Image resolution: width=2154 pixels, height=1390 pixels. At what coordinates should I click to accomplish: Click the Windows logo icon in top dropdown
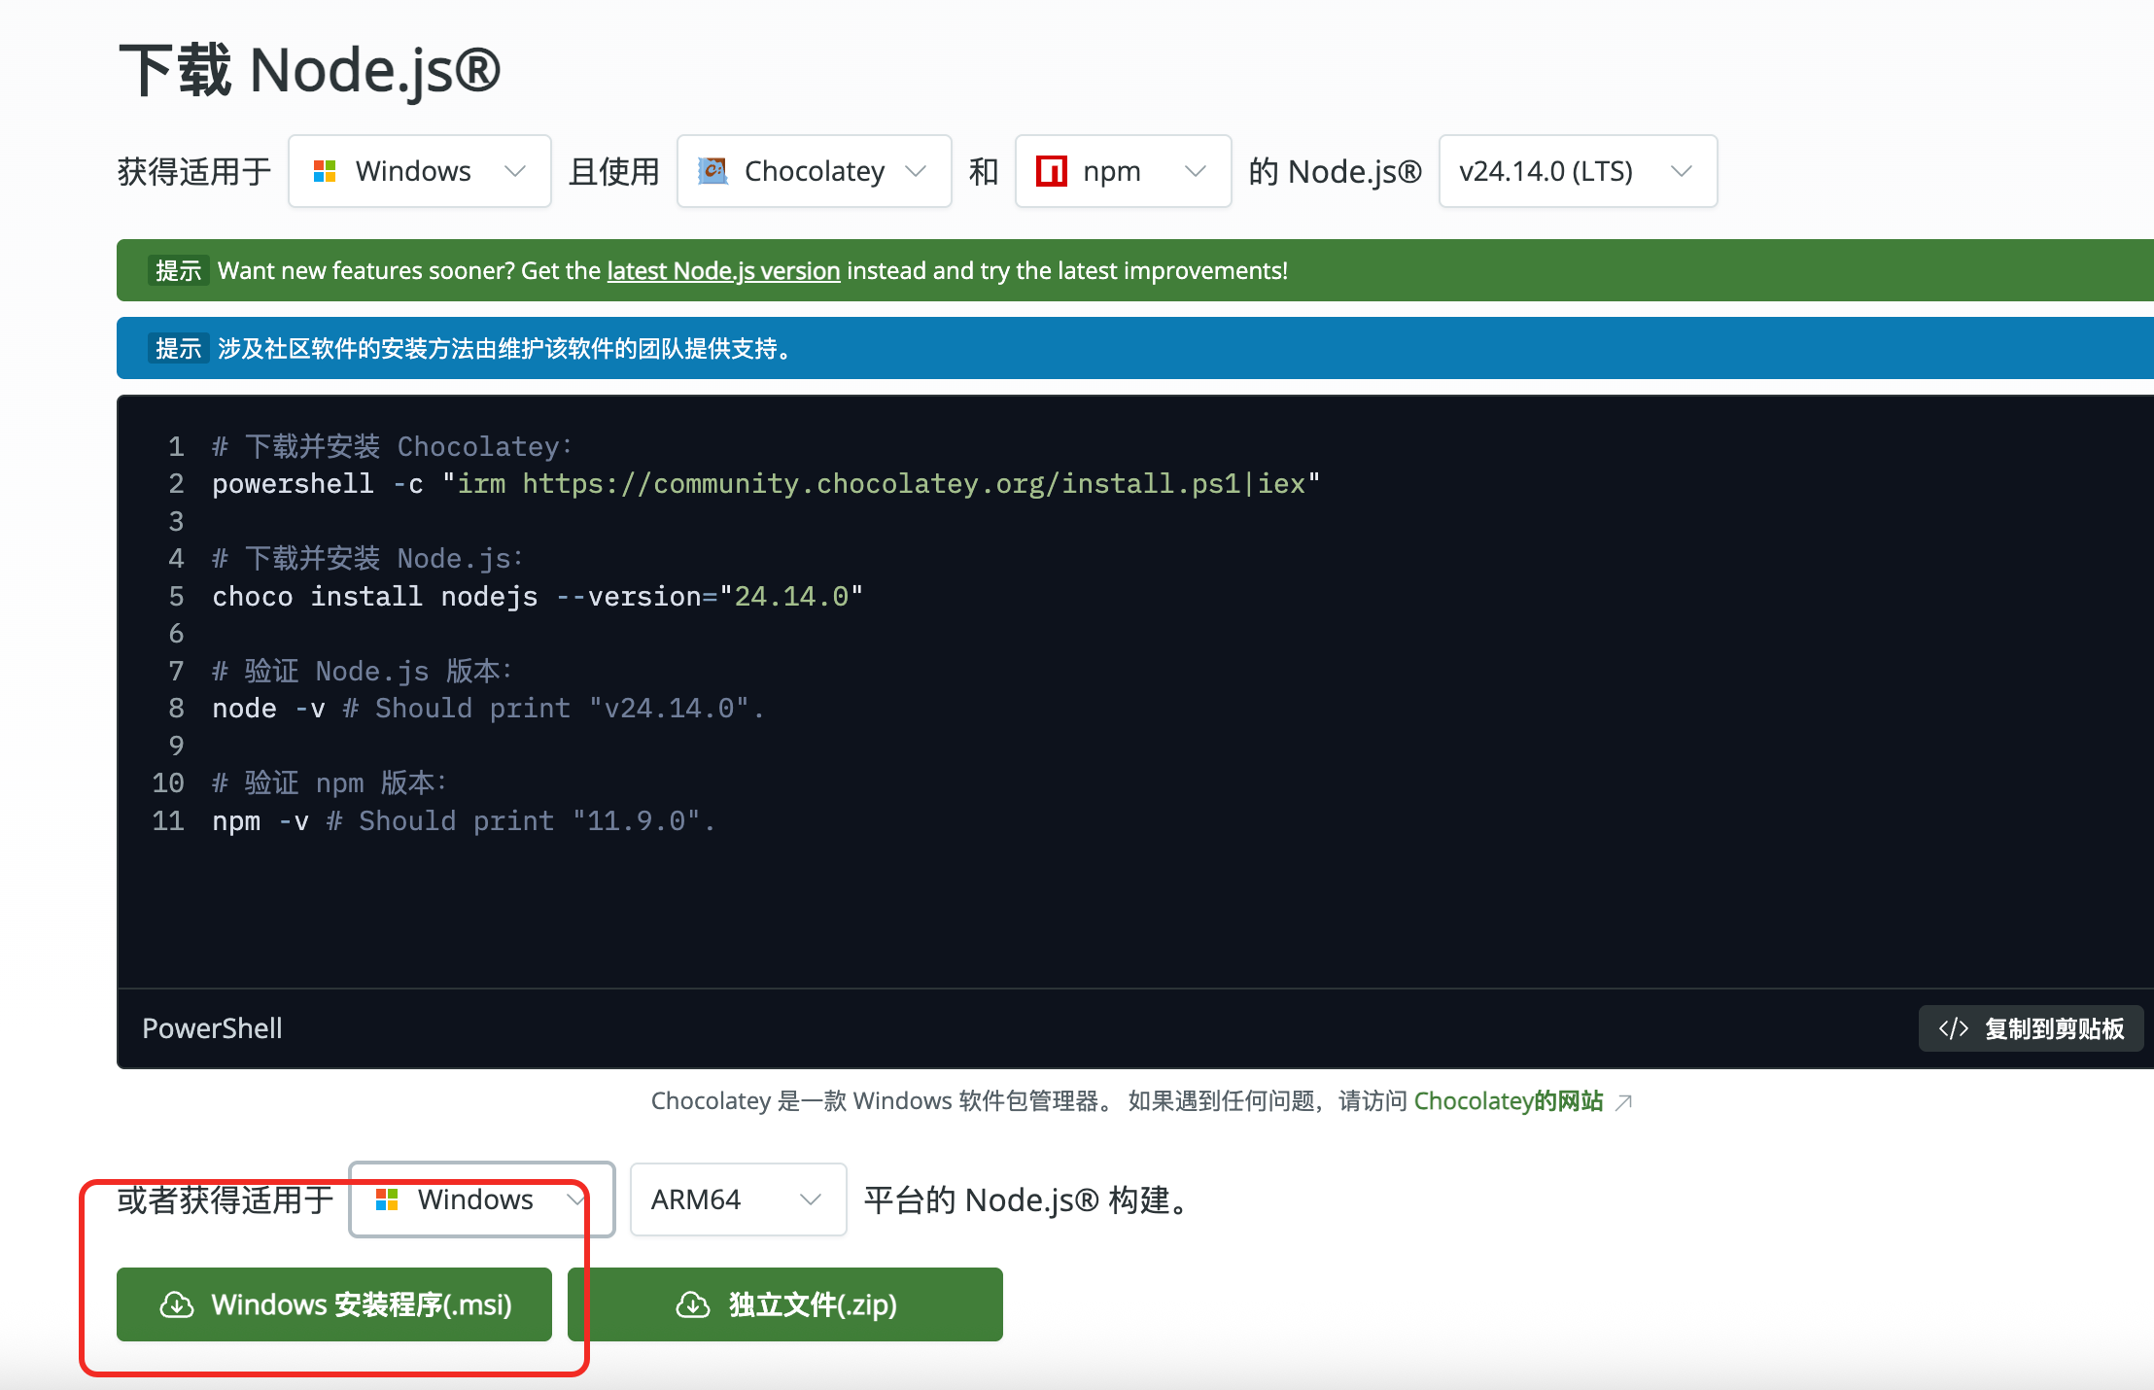point(325,171)
